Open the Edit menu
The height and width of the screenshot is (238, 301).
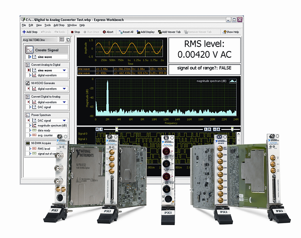[31, 25]
